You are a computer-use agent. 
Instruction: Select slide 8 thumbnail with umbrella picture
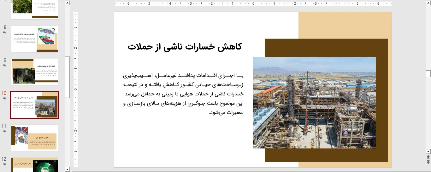click(x=35, y=39)
